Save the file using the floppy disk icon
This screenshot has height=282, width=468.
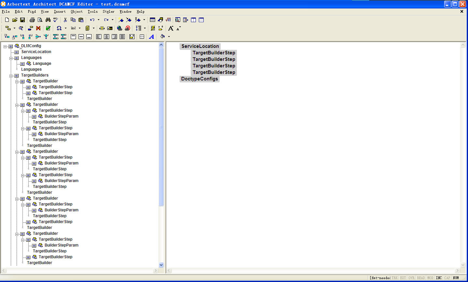click(22, 20)
